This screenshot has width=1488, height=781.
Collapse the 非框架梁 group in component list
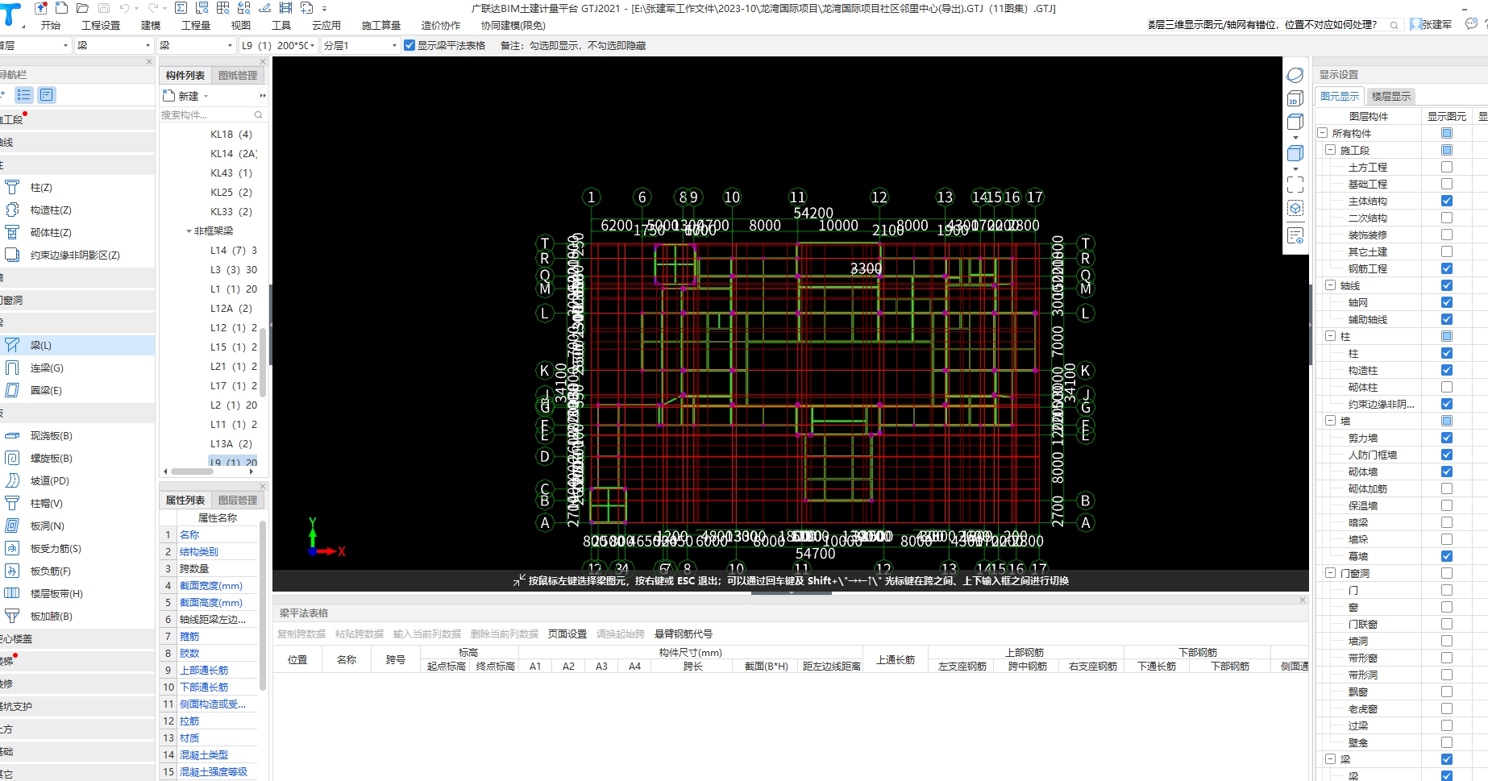click(x=189, y=231)
